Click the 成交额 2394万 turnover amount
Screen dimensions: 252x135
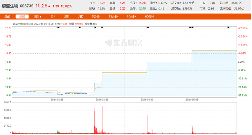tap(187, 8)
